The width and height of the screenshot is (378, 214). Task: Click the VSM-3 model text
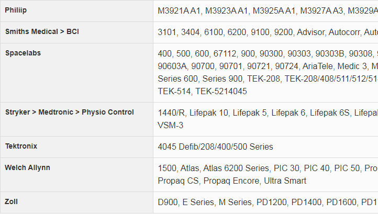[170, 125]
